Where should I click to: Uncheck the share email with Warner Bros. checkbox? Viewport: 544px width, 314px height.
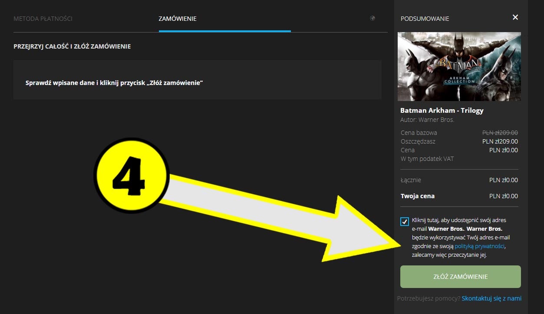tap(405, 222)
